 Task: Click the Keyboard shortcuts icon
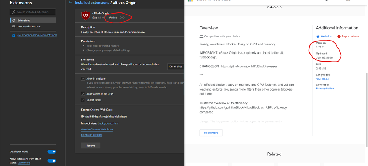[14, 27]
